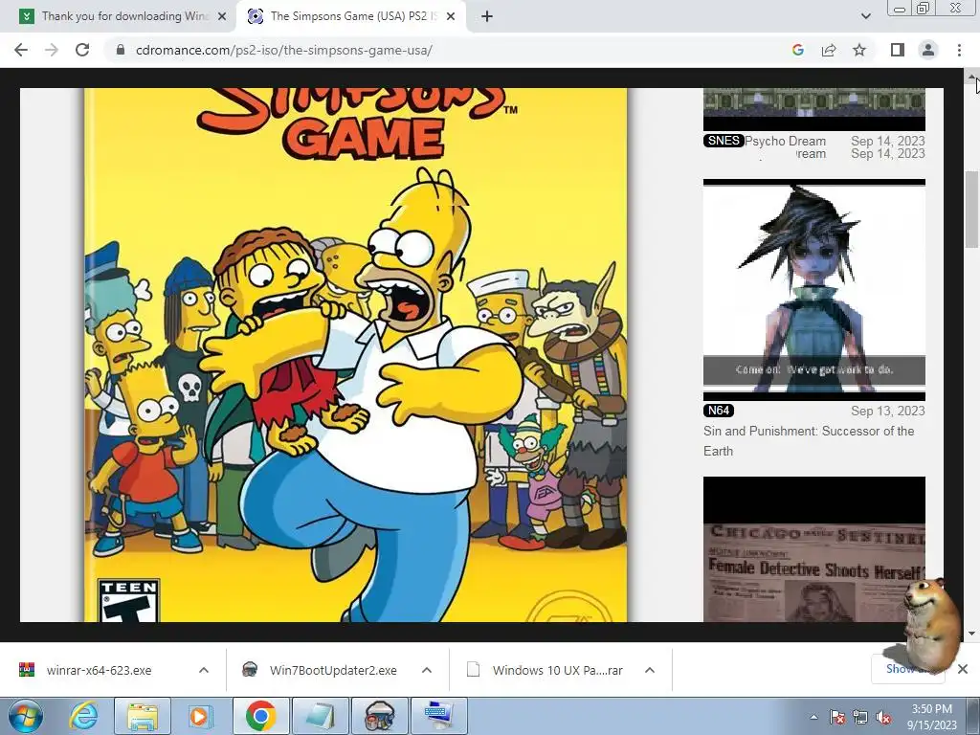Open Windows 10 UX Pa....rar download
Screen dimensions: 980x735
(556, 670)
